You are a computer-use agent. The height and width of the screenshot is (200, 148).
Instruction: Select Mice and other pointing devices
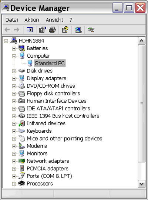coord(64,139)
